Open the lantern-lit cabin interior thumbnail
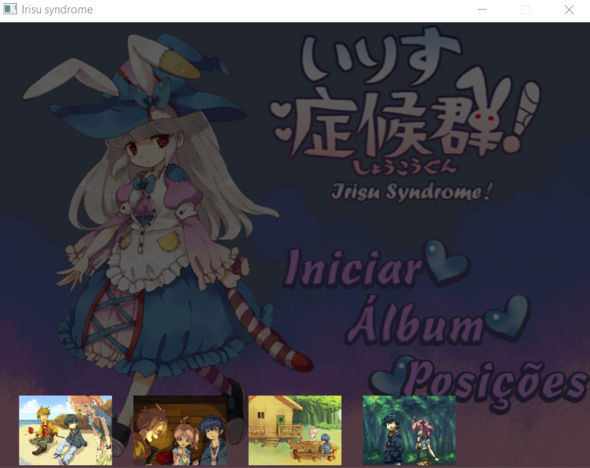The image size is (590, 468). coord(180,430)
